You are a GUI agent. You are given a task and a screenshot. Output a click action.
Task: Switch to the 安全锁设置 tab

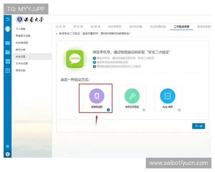[x=135, y=27]
